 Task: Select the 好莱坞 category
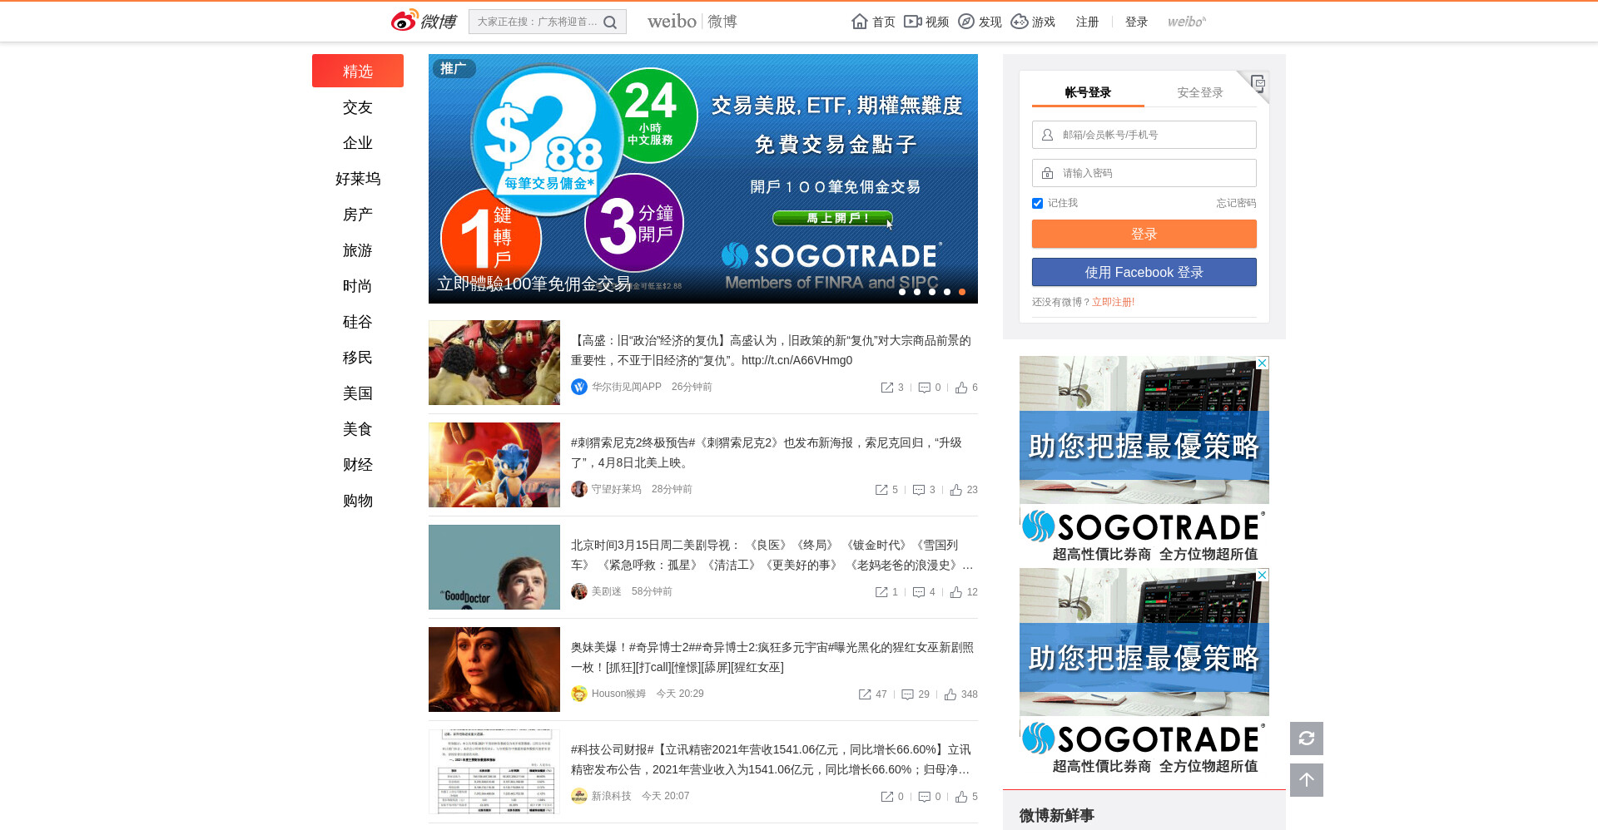click(x=358, y=179)
